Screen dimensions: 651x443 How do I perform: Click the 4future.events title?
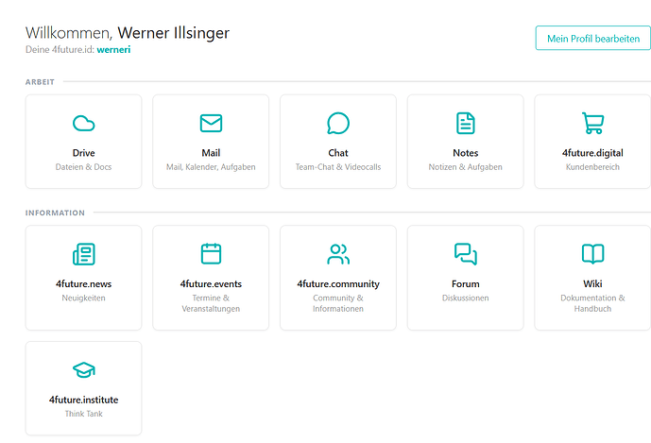coord(211,284)
